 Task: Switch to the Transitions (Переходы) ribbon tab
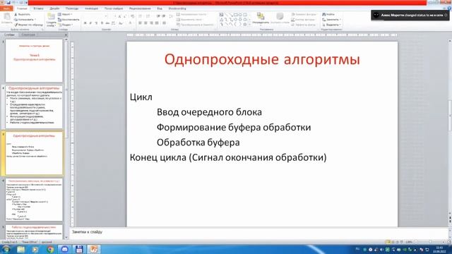72,8
